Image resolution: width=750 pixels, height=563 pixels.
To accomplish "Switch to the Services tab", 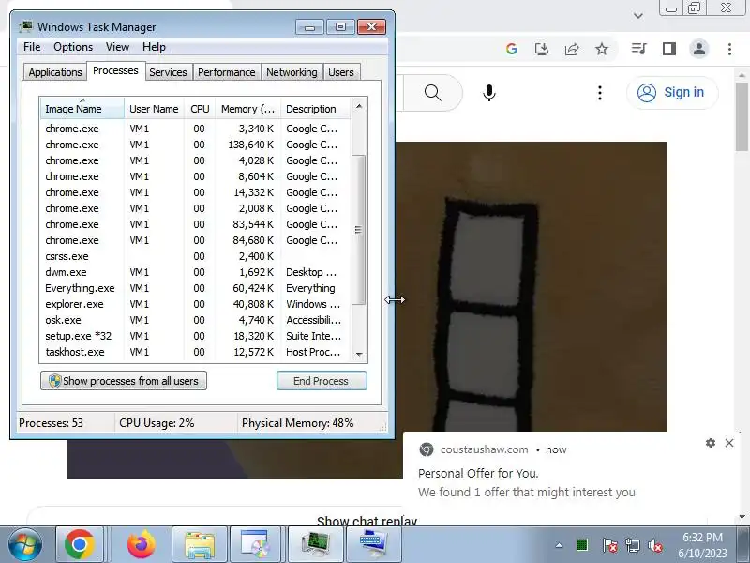I will [x=168, y=72].
